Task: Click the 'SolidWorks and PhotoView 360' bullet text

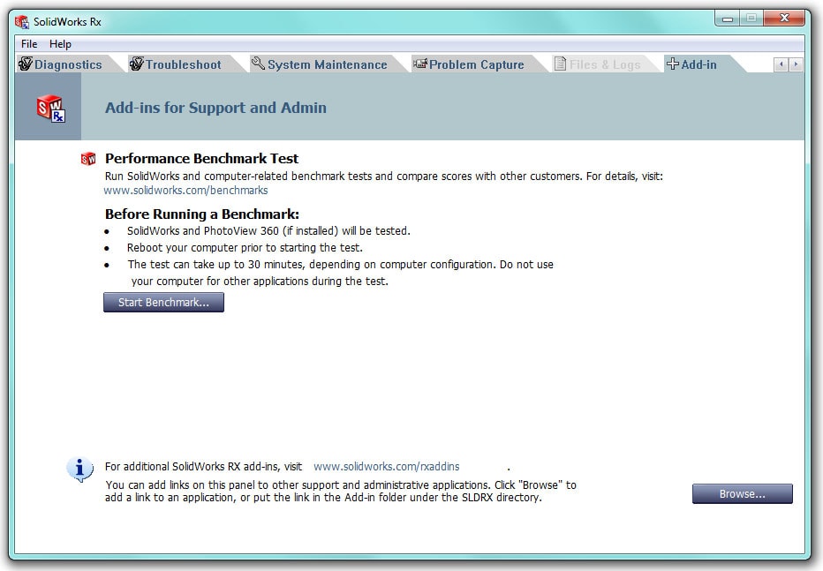Action: [x=268, y=230]
